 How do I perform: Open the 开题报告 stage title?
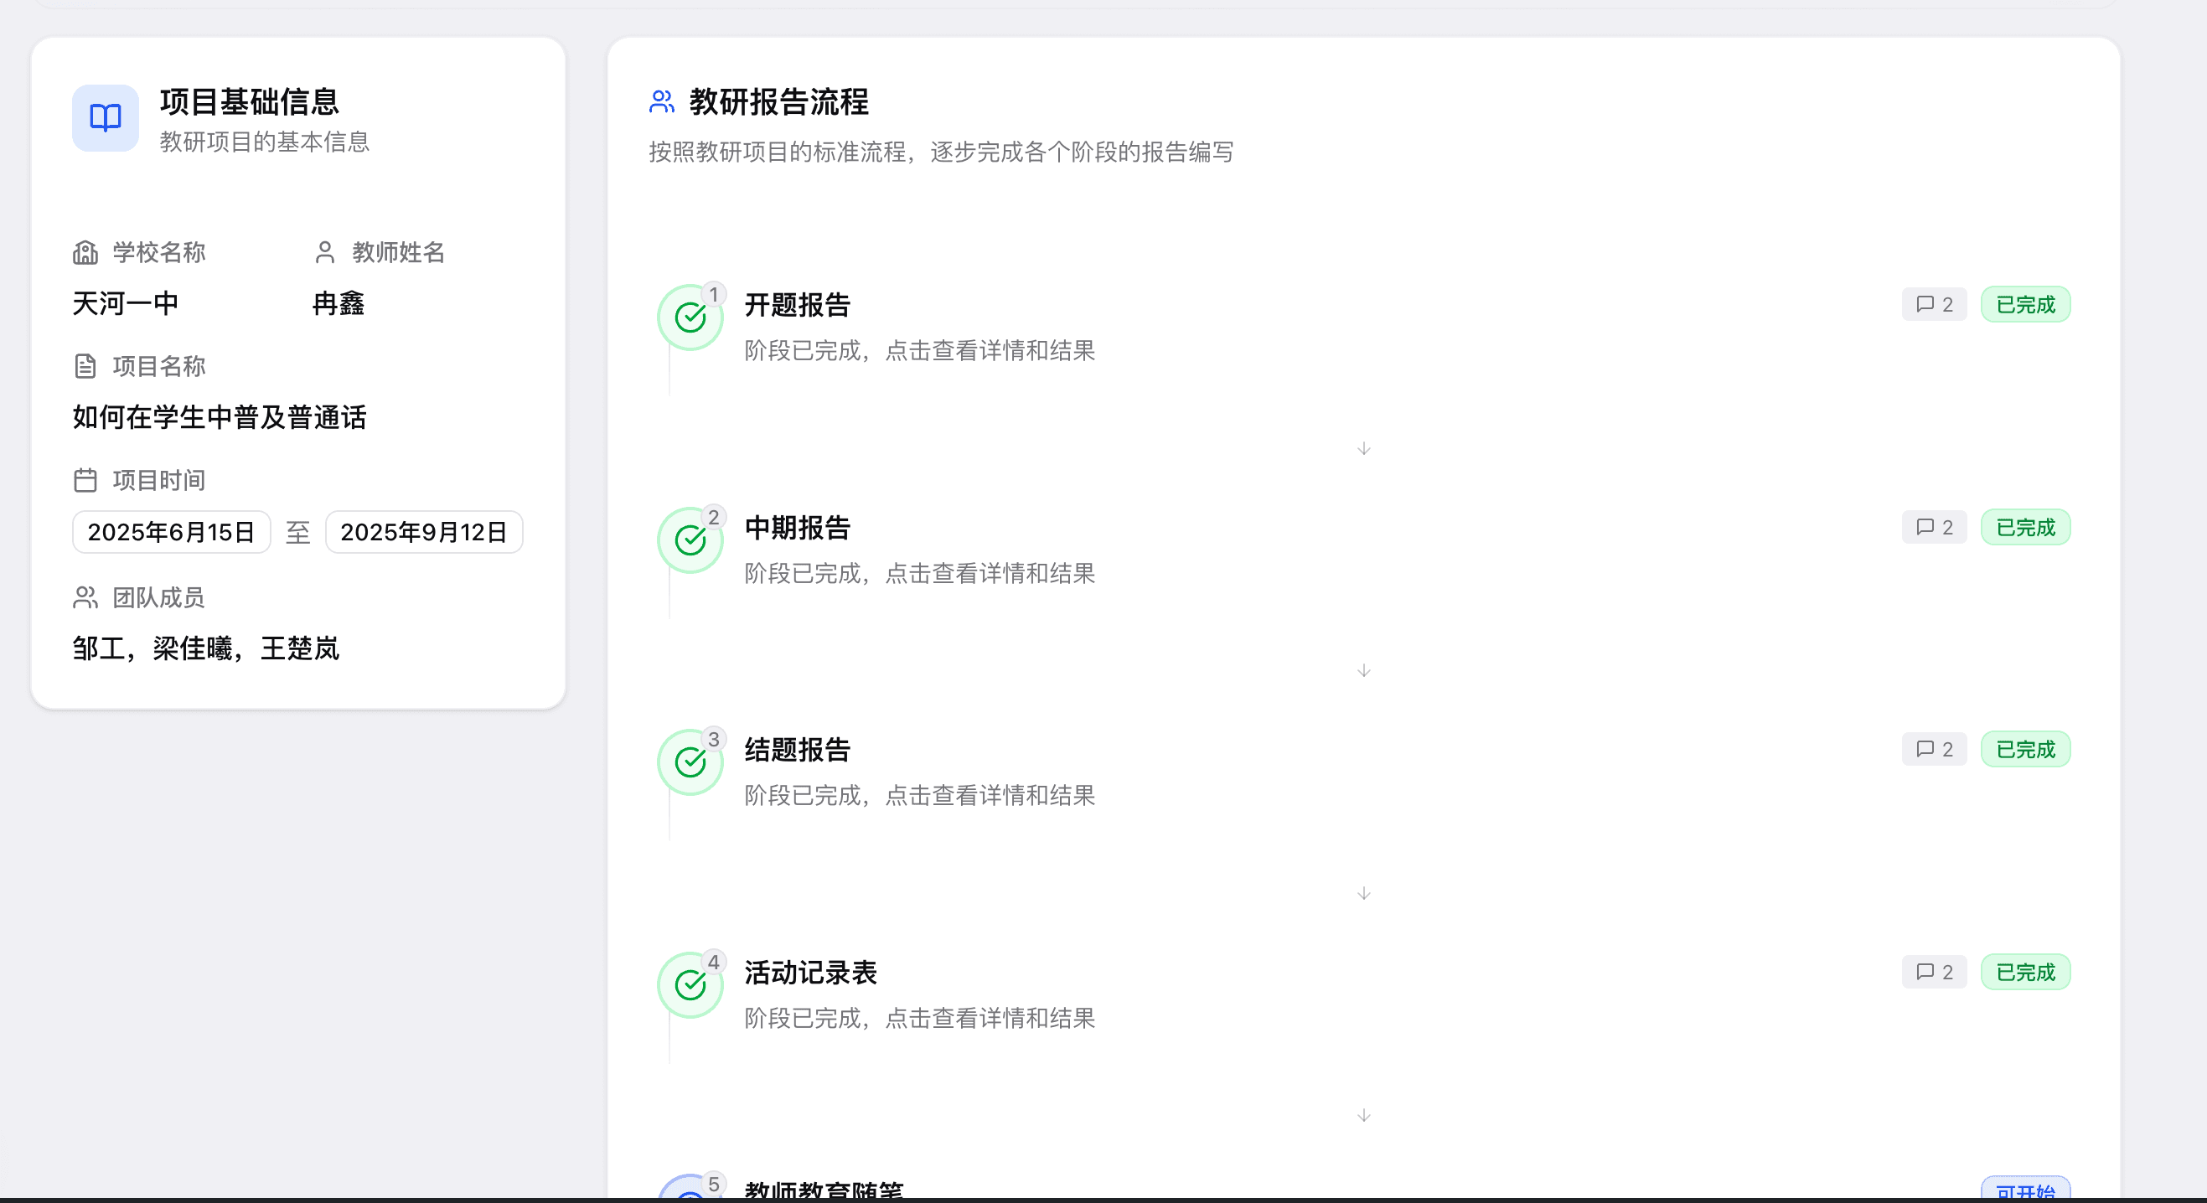(797, 305)
